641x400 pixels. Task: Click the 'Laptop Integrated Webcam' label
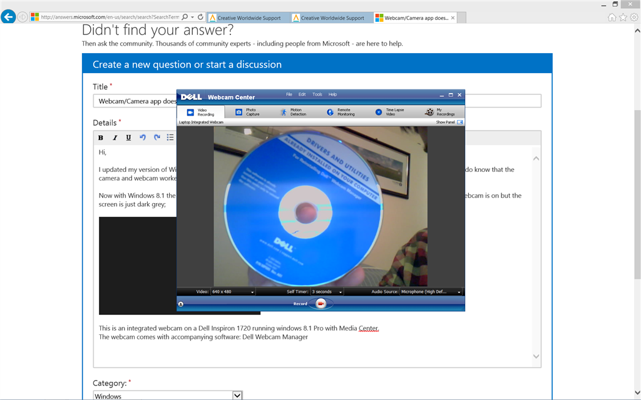pyautogui.click(x=201, y=122)
